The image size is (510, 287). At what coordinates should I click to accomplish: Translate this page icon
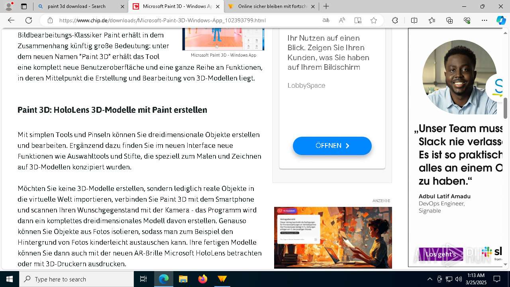[x=326, y=20]
